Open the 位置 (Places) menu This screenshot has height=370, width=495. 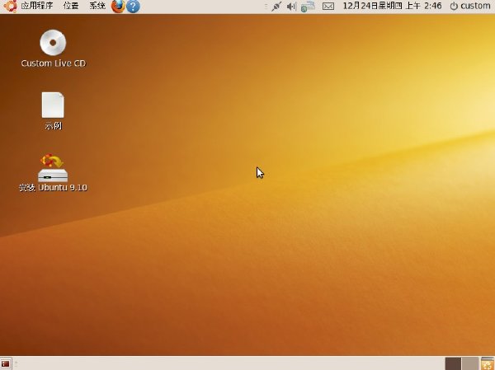pos(71,6)
